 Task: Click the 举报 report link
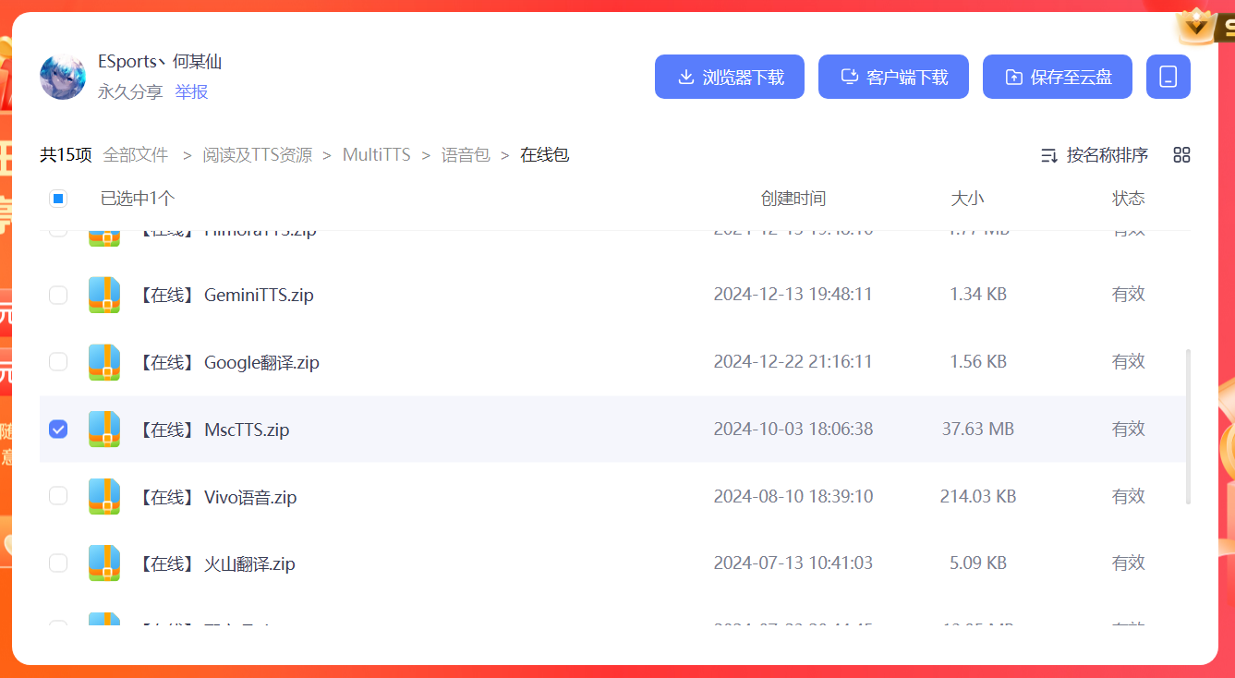tap(192, 91)
